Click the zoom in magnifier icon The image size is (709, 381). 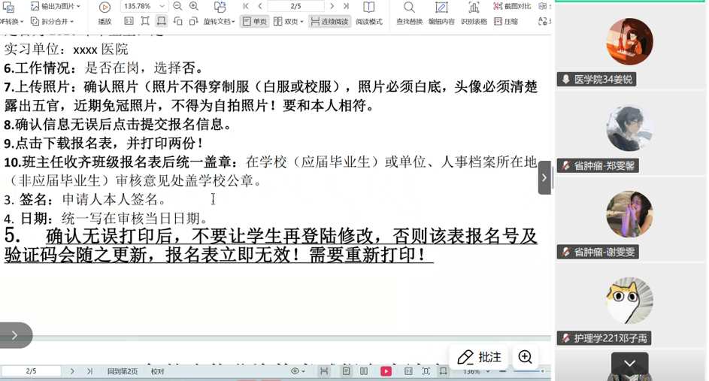pos(194,7)
